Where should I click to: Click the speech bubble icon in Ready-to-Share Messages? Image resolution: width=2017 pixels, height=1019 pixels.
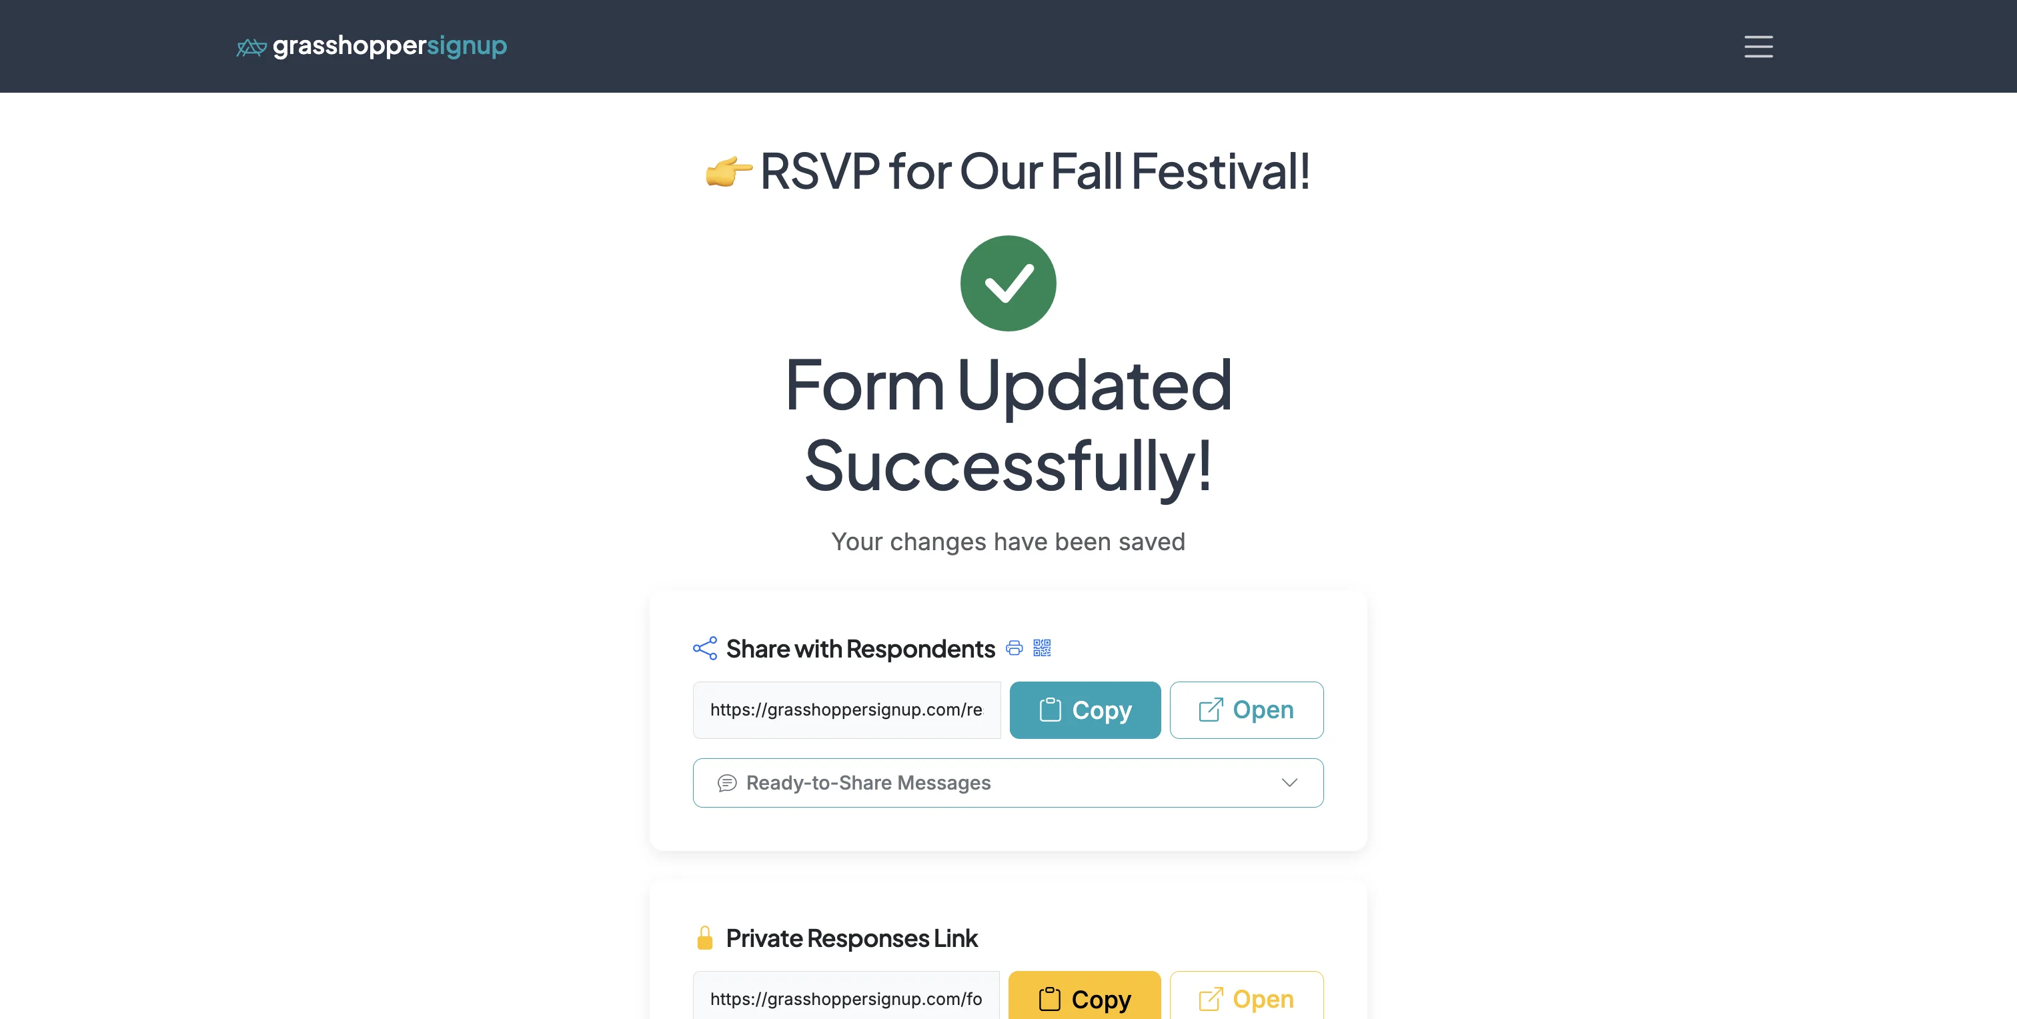click(x=728, y=783)
